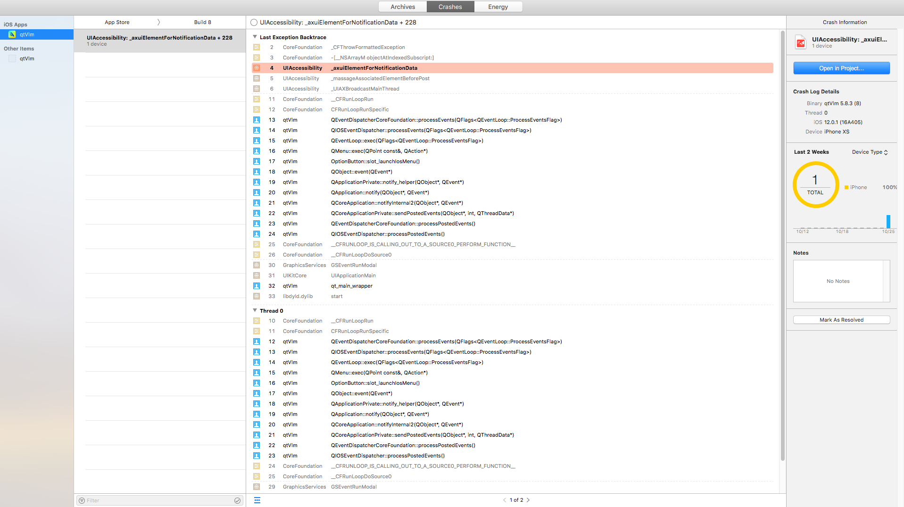Click user frame icon for QMenu::exec row 16

click(x=257, y=151)
